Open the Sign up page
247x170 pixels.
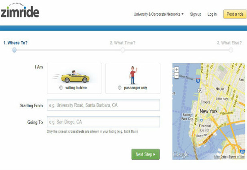pyautogui.click(x=195, y=14)
